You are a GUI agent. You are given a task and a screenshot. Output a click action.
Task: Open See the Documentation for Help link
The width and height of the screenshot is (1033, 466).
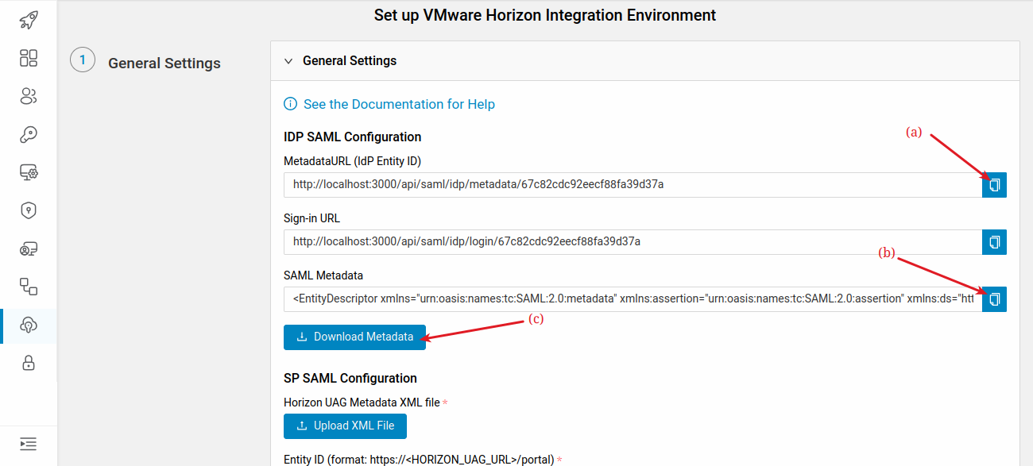[x=399, y=104]
